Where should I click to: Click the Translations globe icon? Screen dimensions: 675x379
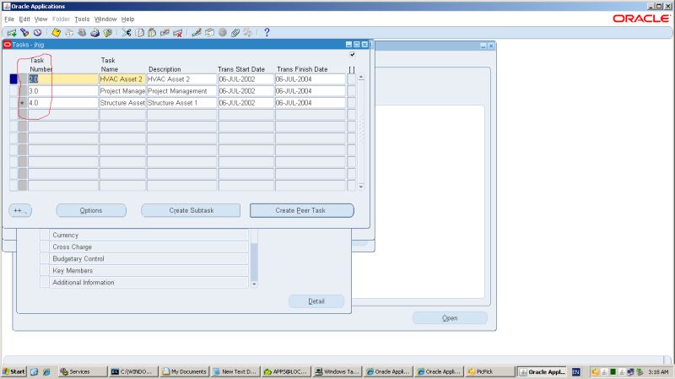coord(223,33)
